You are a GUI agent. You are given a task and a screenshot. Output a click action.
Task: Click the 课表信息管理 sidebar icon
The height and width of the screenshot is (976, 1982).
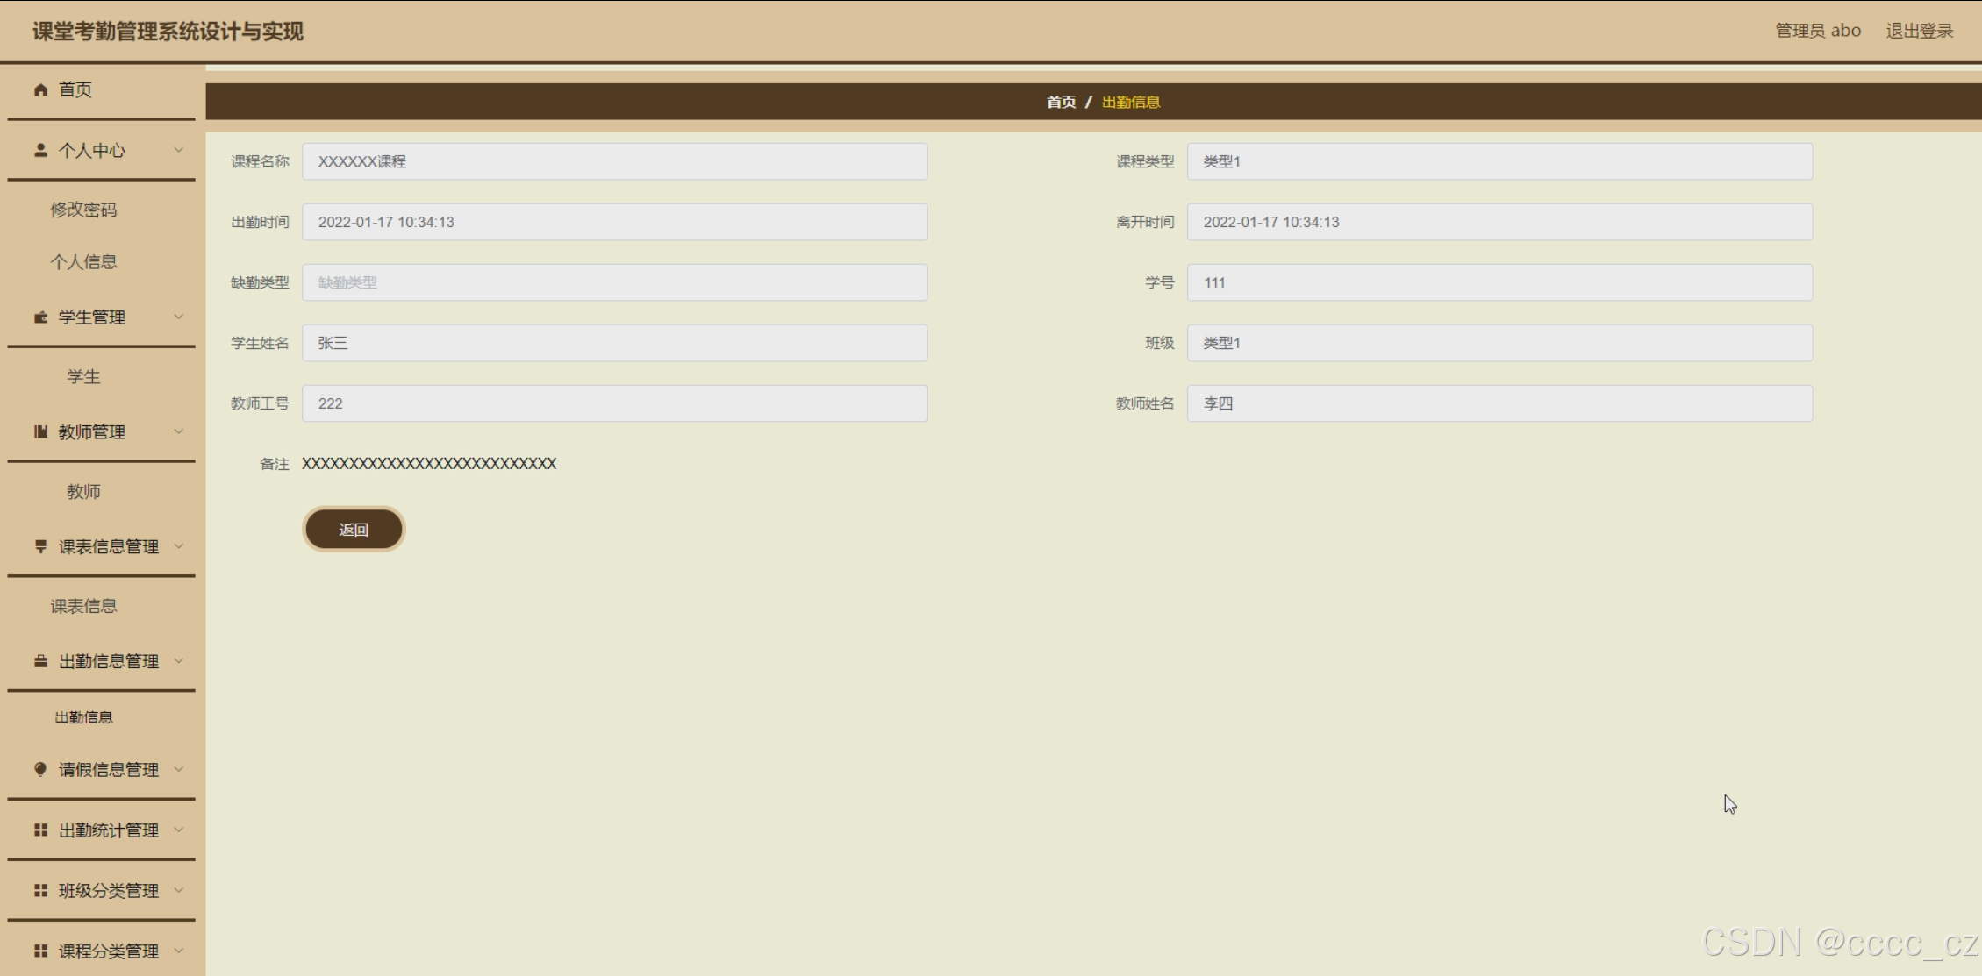(40, 546)
